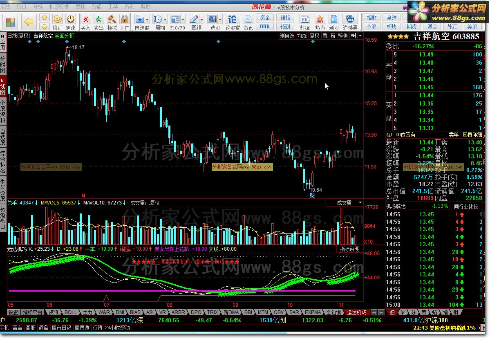Click the 选股 stock screening icon
Screen dimensions: 490x339
click(213, 19)
